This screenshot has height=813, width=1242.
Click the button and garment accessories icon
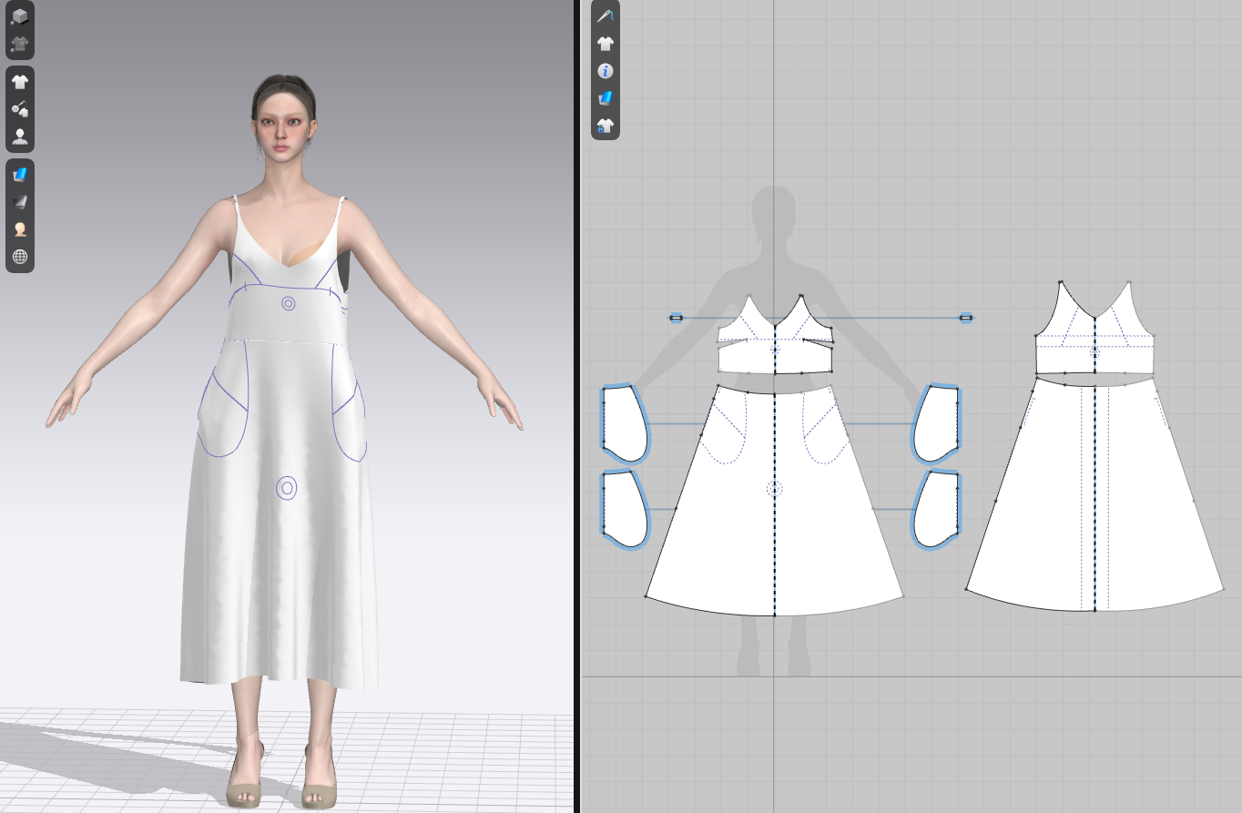pyautogui.click(x=19, y=109)
